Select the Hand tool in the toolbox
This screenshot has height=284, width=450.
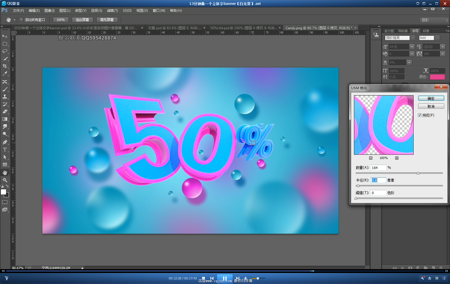tap(5, 173)
